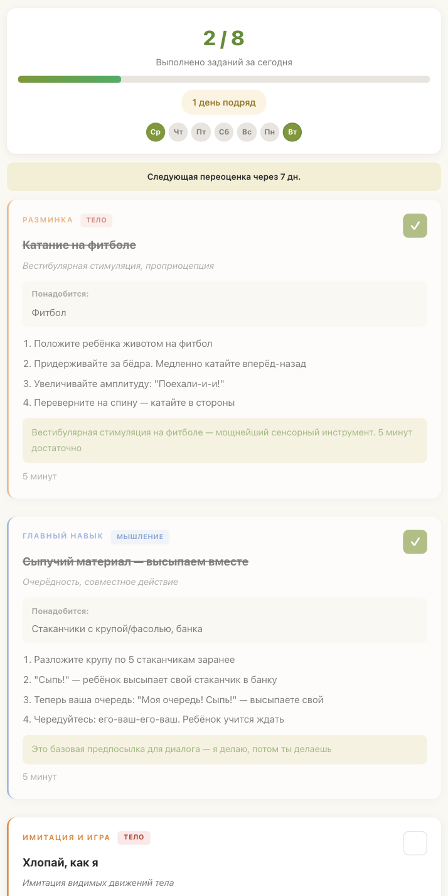Screen dimensions: 448x896
Task: Select the Пт weekday circle
Action: (x=201, y=132)
